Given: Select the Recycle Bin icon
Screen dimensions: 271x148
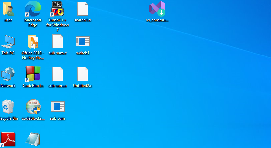Looking at the screenshot, I should (8, 107).
